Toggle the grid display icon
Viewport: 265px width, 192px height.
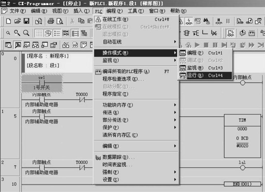(39, 33)
